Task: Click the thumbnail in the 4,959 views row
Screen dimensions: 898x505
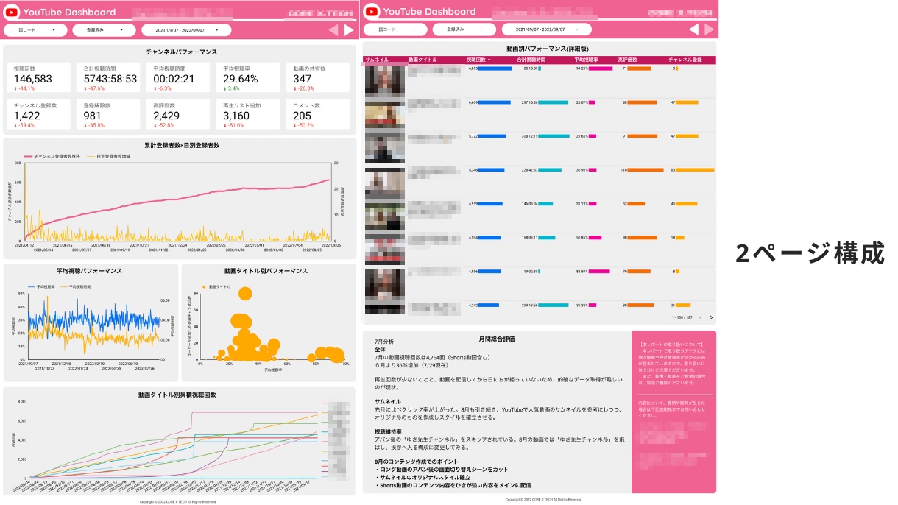Action: 385,216
